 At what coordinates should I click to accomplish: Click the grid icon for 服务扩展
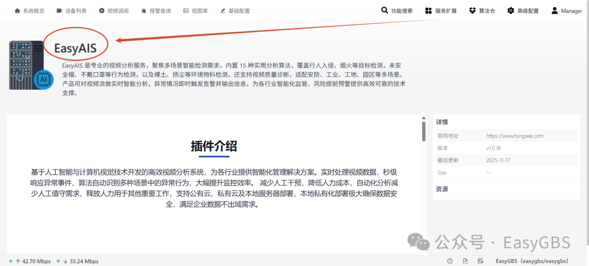(428, 11)
